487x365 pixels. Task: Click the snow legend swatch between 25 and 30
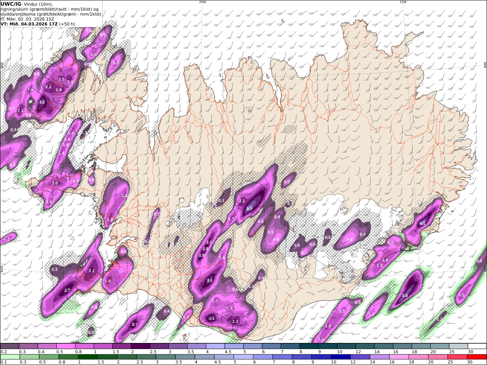click(459, 346)
